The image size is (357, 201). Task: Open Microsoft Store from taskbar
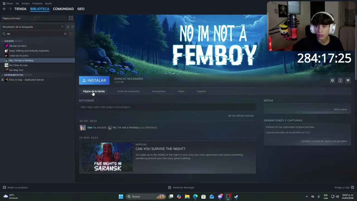point(203,197)
